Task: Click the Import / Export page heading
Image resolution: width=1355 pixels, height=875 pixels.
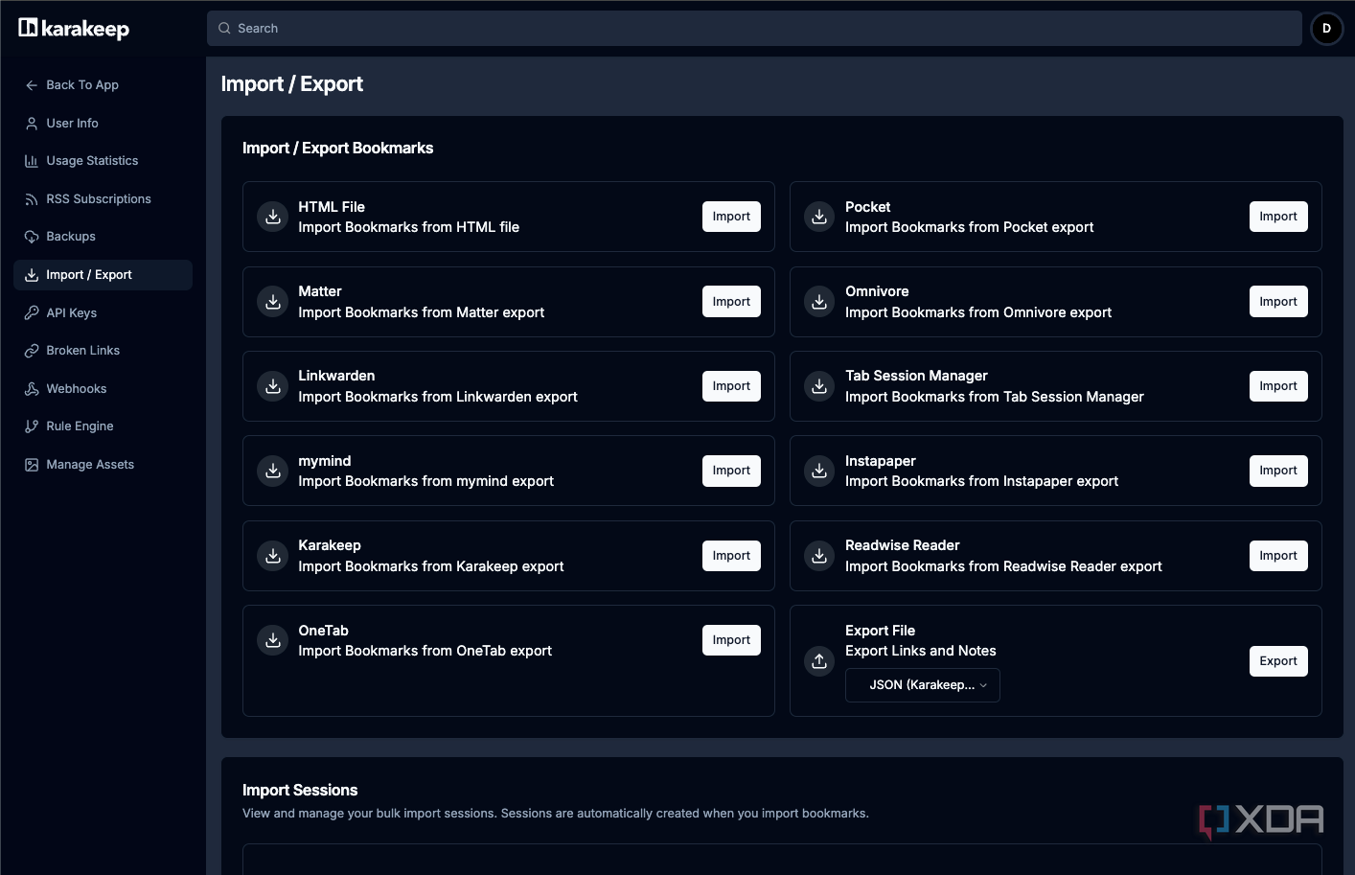Action: pos(292,84)
